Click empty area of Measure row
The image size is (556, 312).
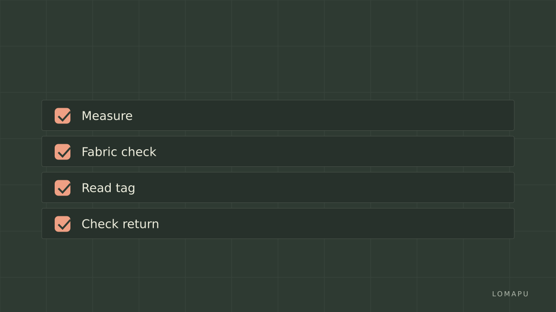click(324, 116)
